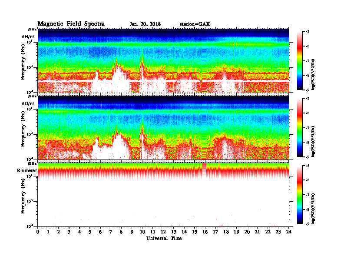Image resolution: width=344 pixels, height=266 pixels.
Task: Click hour "19" on Universal Time axis
Action: (236, 232)
